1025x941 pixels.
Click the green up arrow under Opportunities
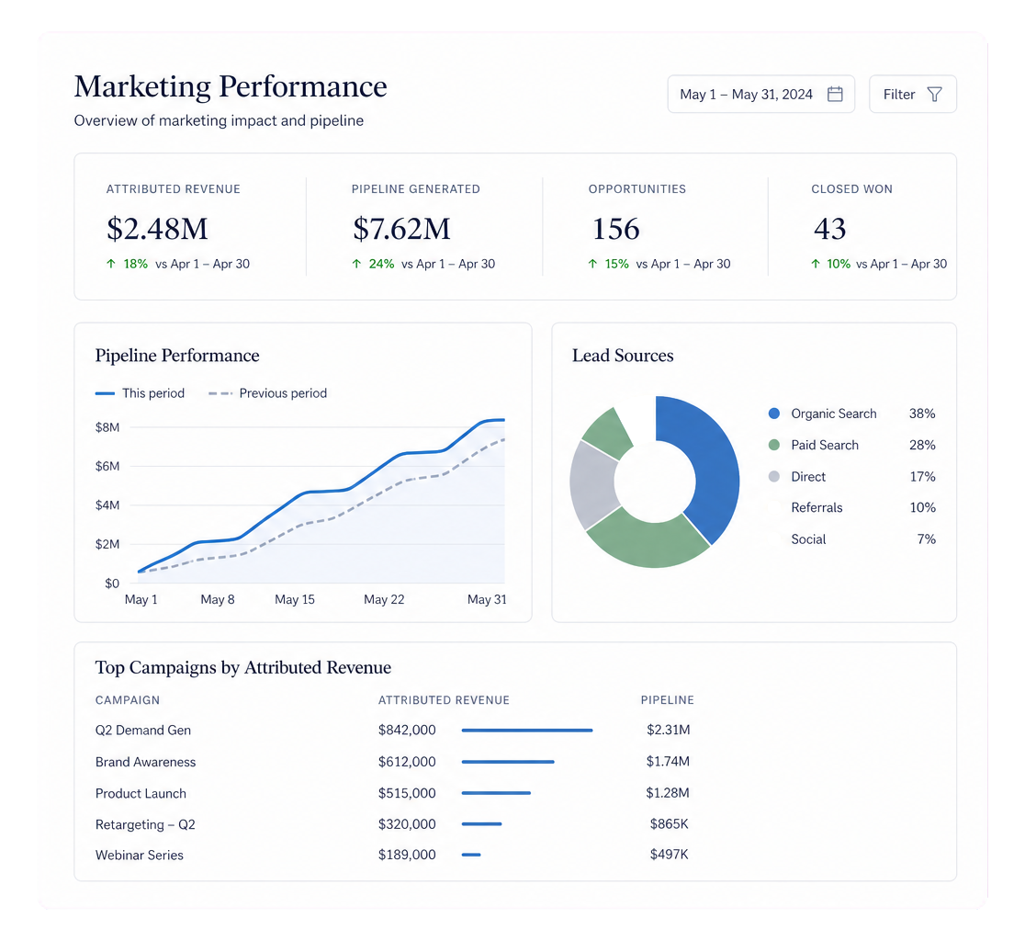point(592,264)
